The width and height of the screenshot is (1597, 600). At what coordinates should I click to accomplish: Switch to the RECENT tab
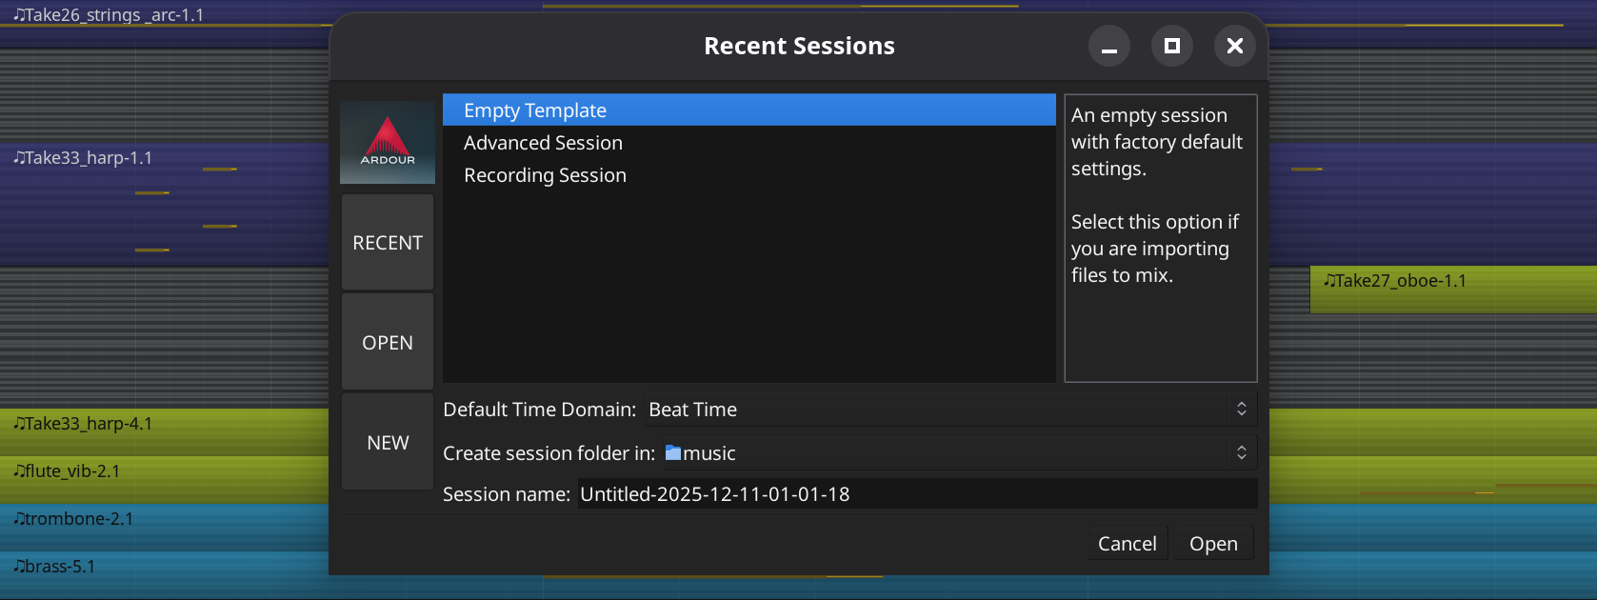point(388,243)
